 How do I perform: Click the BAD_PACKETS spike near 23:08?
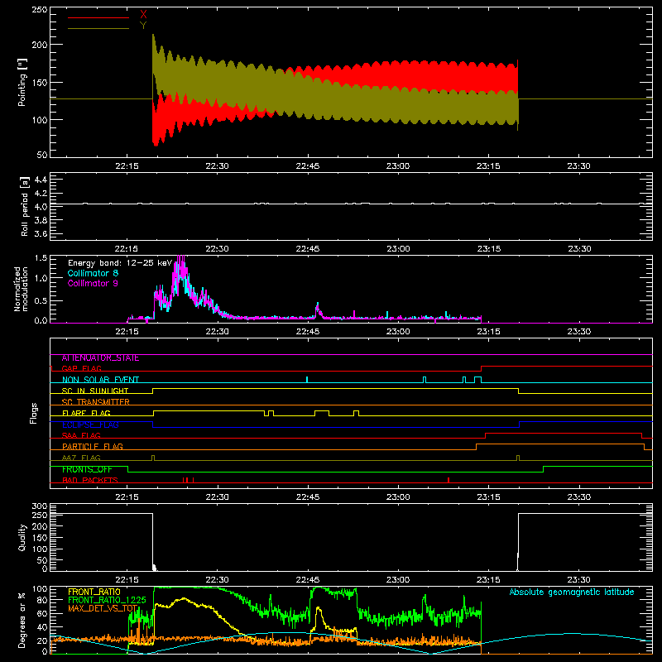pyautogui.click(x=449, y=480)
